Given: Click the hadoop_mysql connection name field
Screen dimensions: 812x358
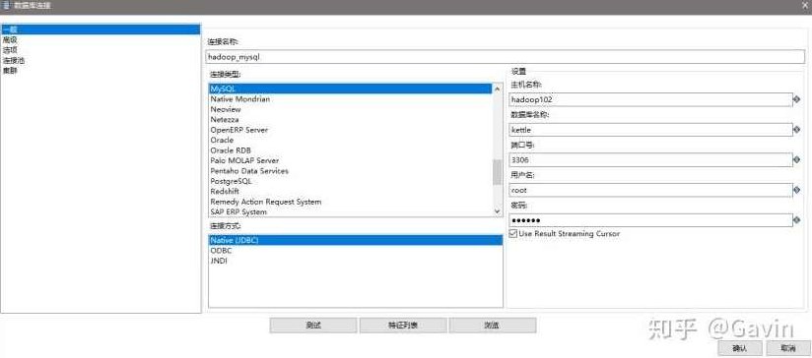Looking at the screenshot, I should pyautogui.click(x=505, y=57).
